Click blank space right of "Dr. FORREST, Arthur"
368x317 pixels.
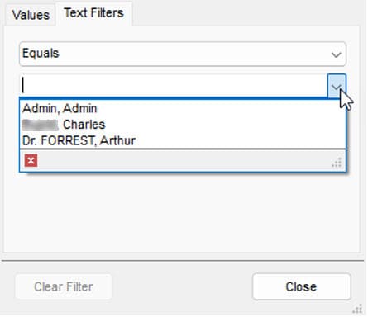point(240,140)
